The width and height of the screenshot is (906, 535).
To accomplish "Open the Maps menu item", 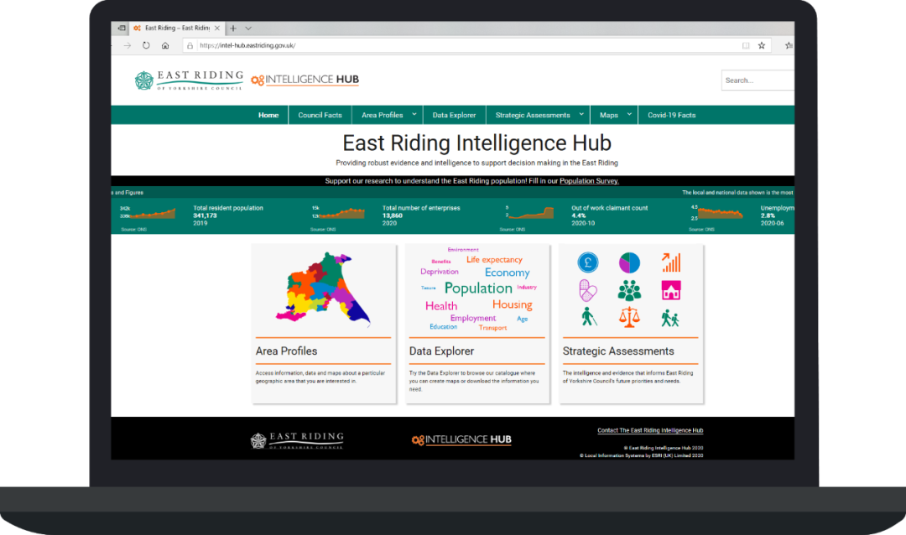I will click(608, 115).
